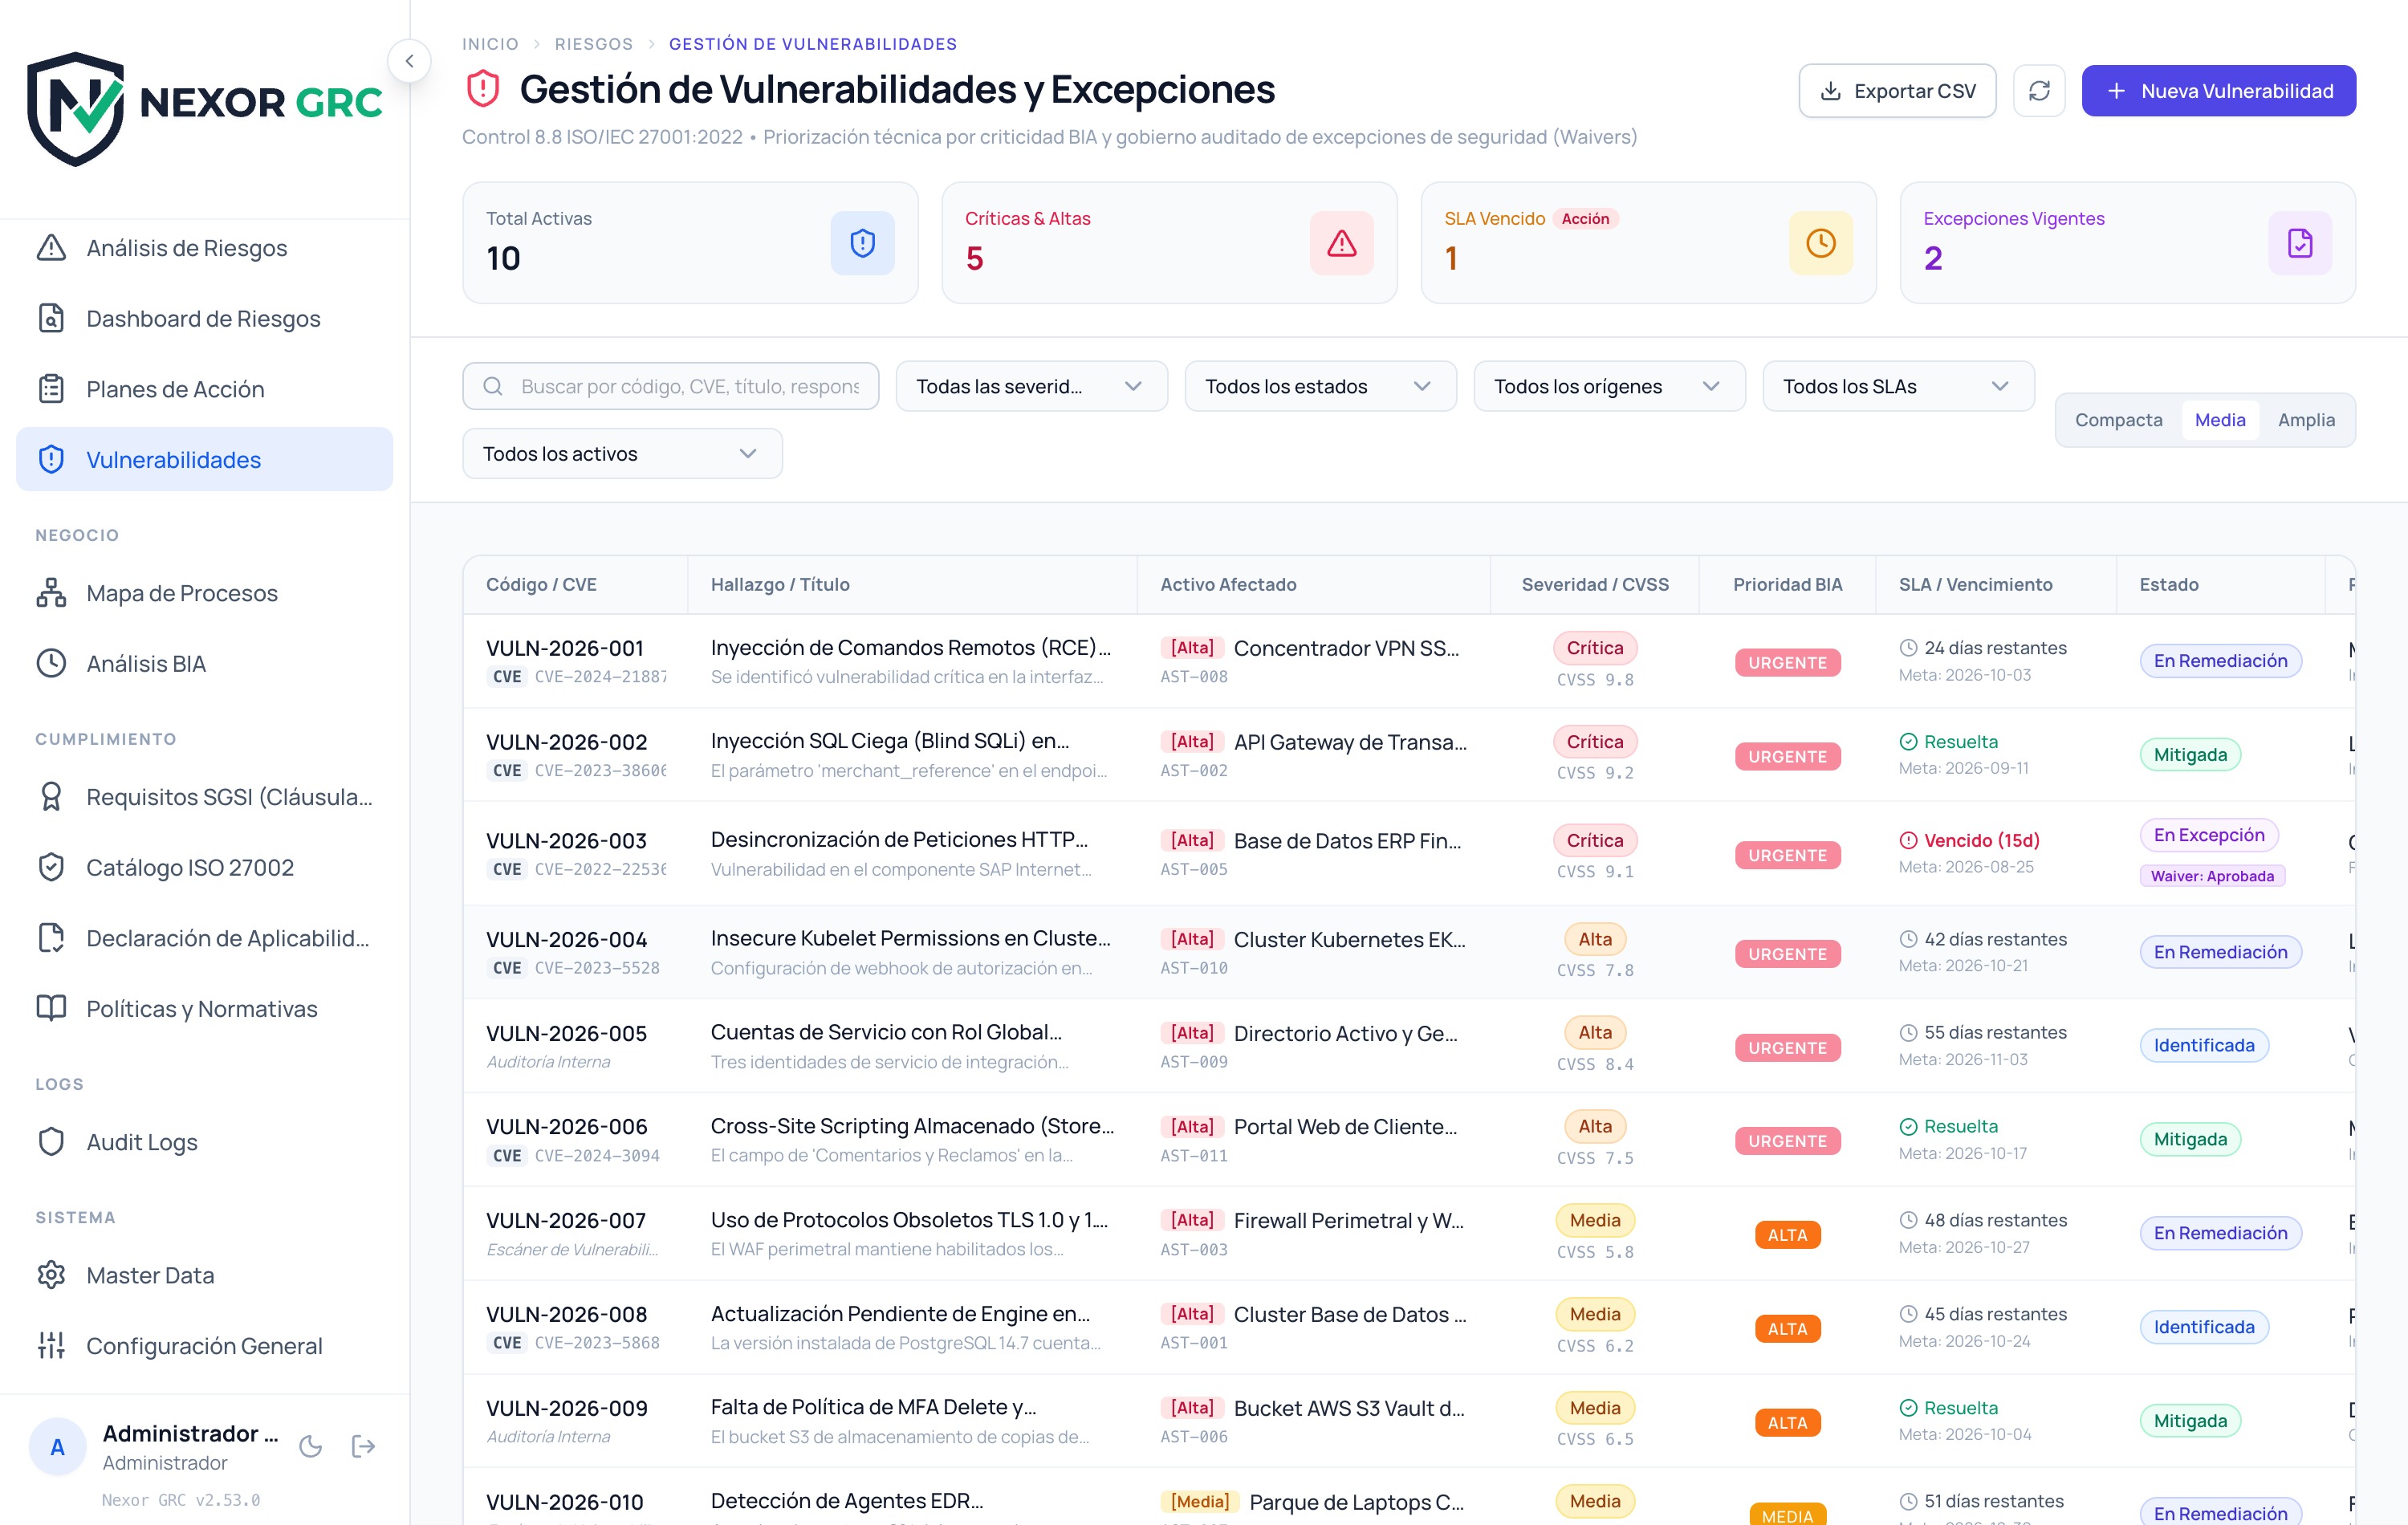
Task: Click the RIESGOS breadcrumb link
Action: (594, 44)
